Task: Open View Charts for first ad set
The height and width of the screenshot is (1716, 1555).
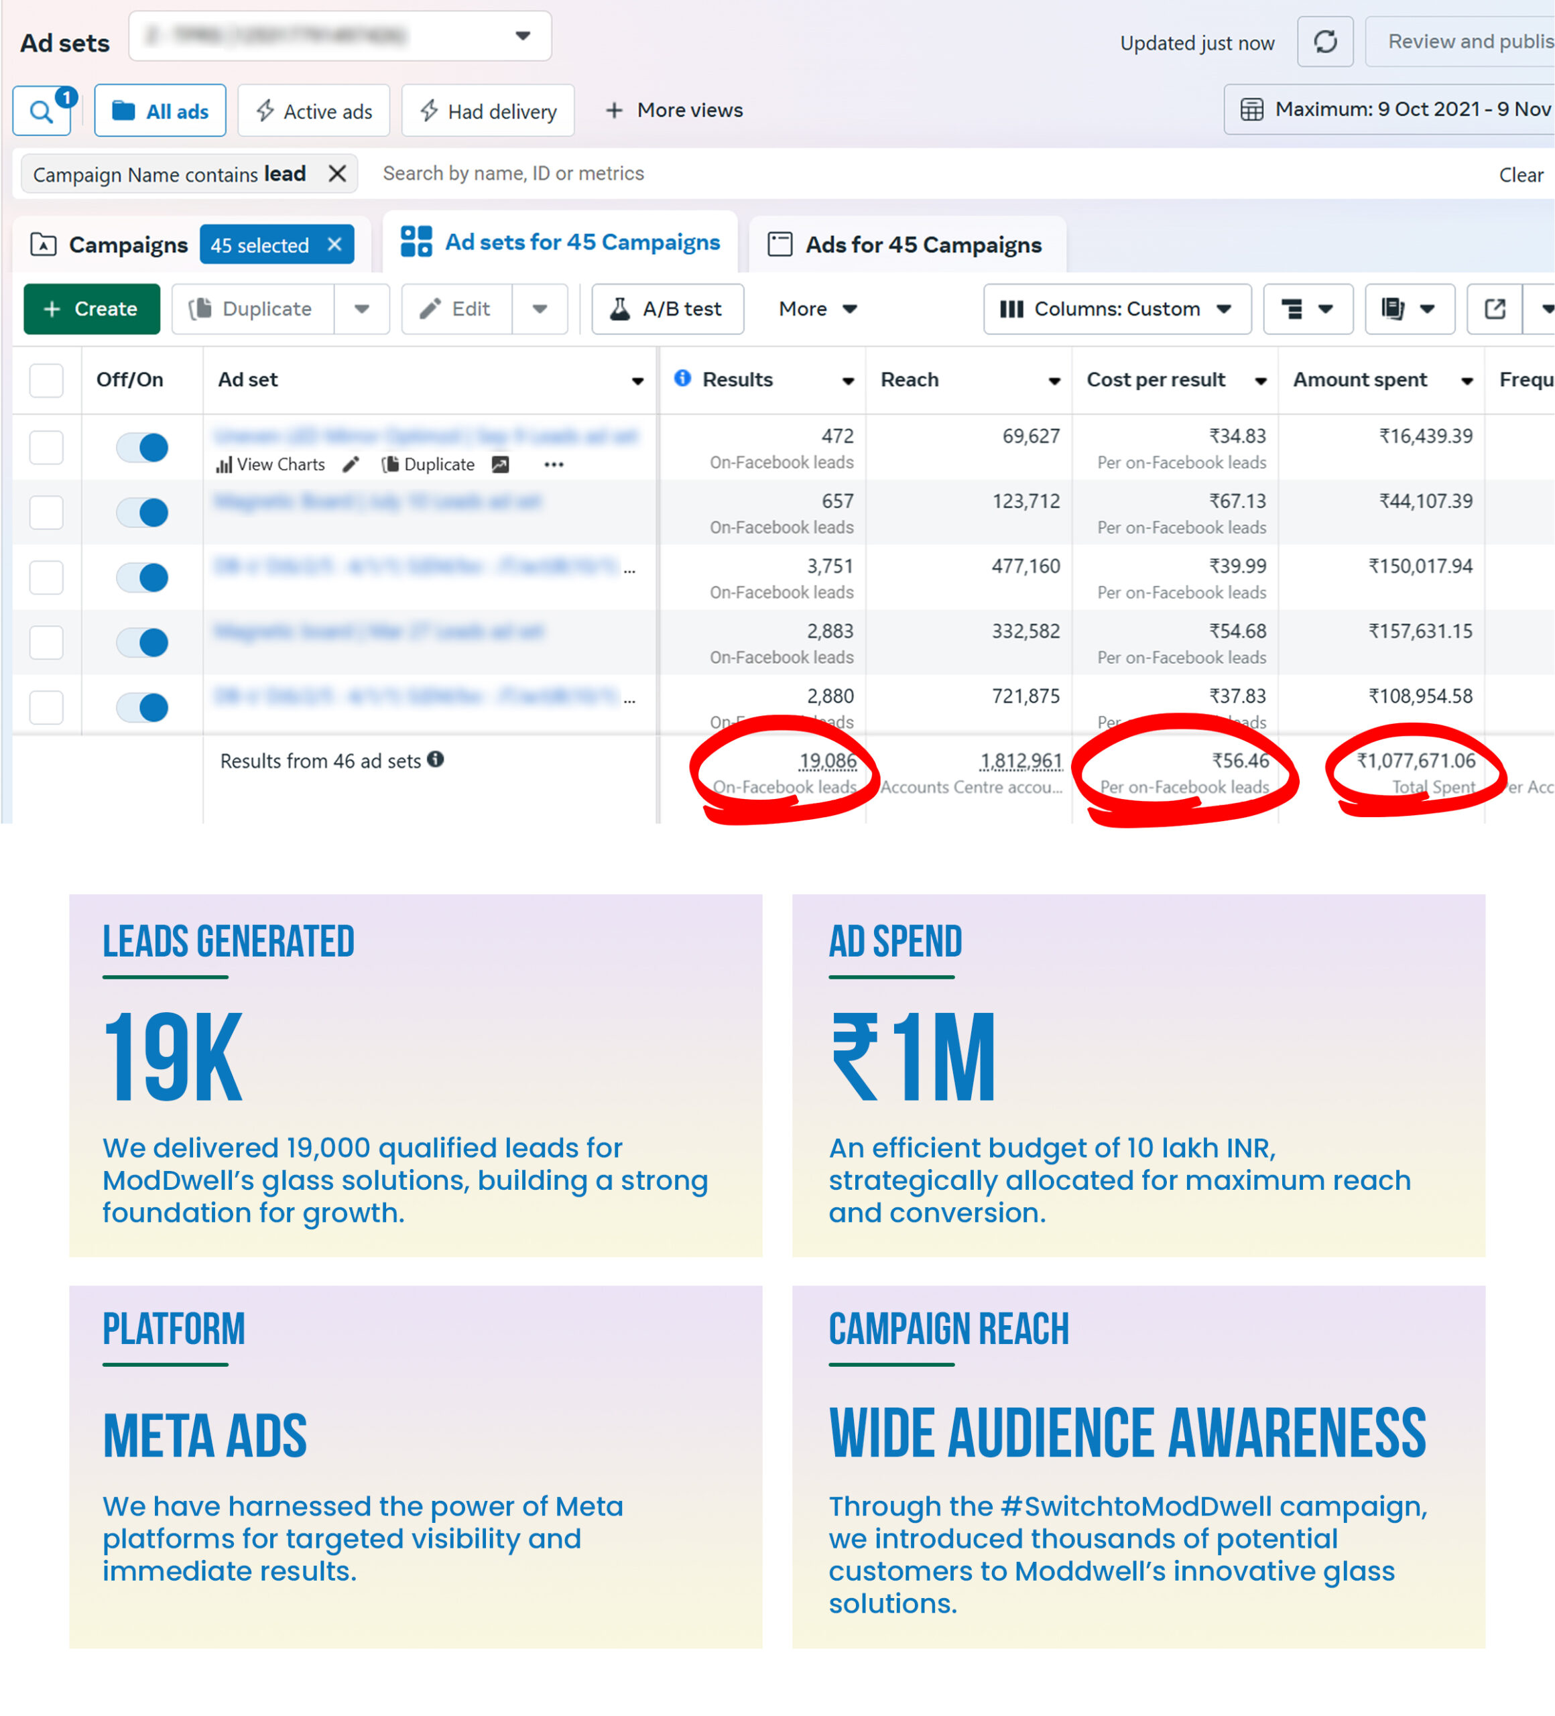Action: click(271, 465)
